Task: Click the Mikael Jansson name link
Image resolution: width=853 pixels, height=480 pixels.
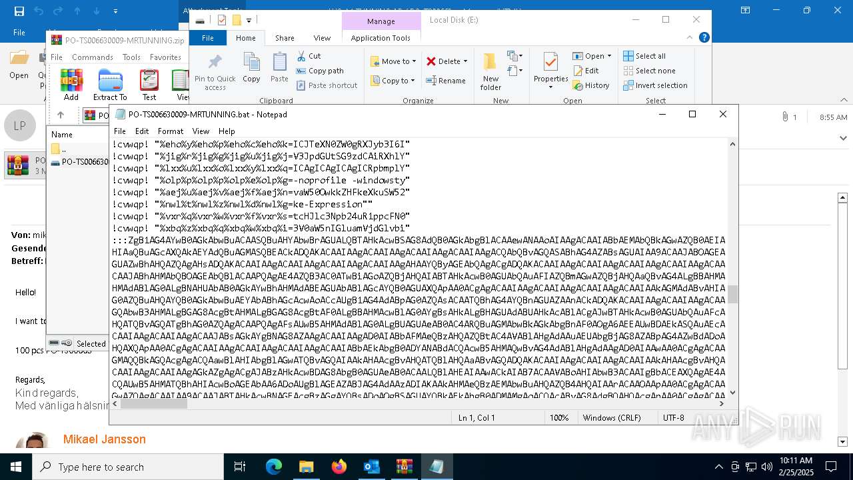Action: (x=105, y=439)
